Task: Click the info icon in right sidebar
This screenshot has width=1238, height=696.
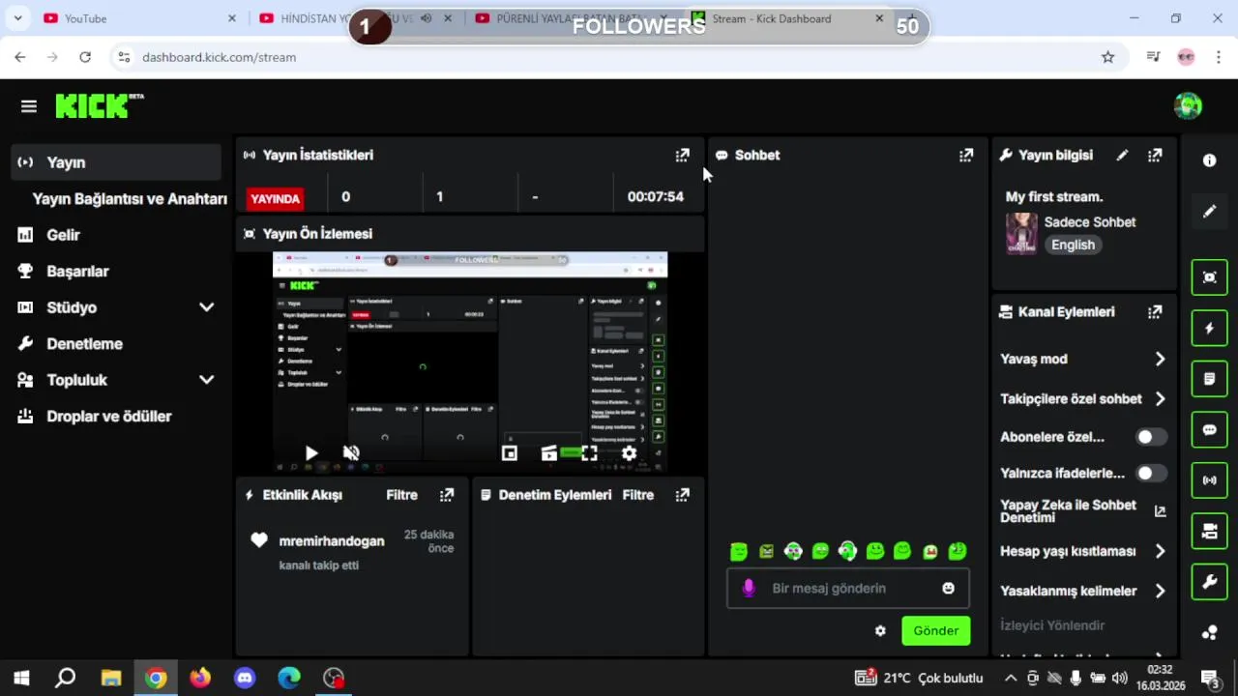Action: pyautogui.click(x=1209, y=160)
